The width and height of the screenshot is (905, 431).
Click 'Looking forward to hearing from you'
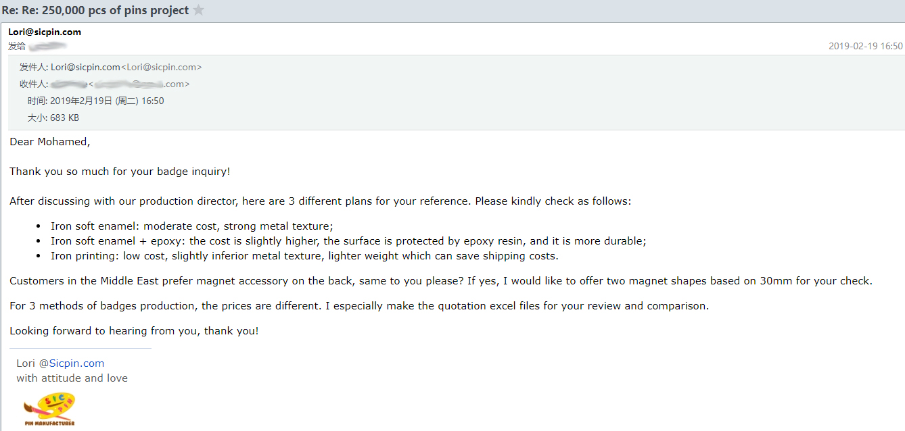click(134, 331)
